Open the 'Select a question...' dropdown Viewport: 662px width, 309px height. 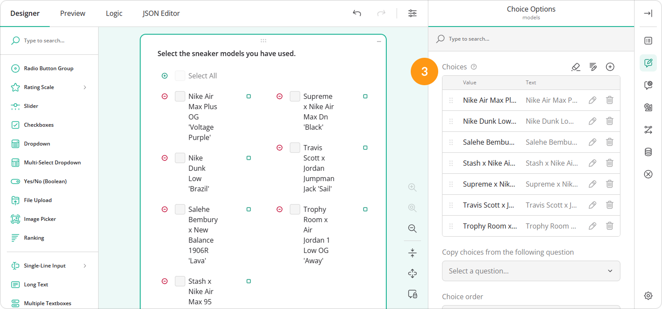(531, 271)
